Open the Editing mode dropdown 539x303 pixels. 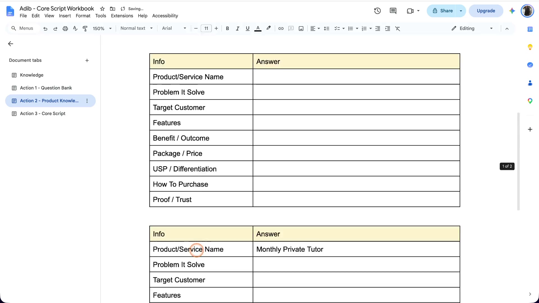[472, 28]
